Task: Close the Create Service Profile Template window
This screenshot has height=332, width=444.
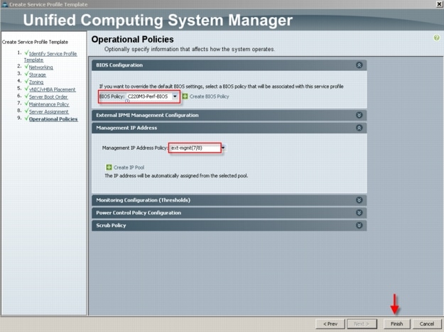Action: coord(438,4)
